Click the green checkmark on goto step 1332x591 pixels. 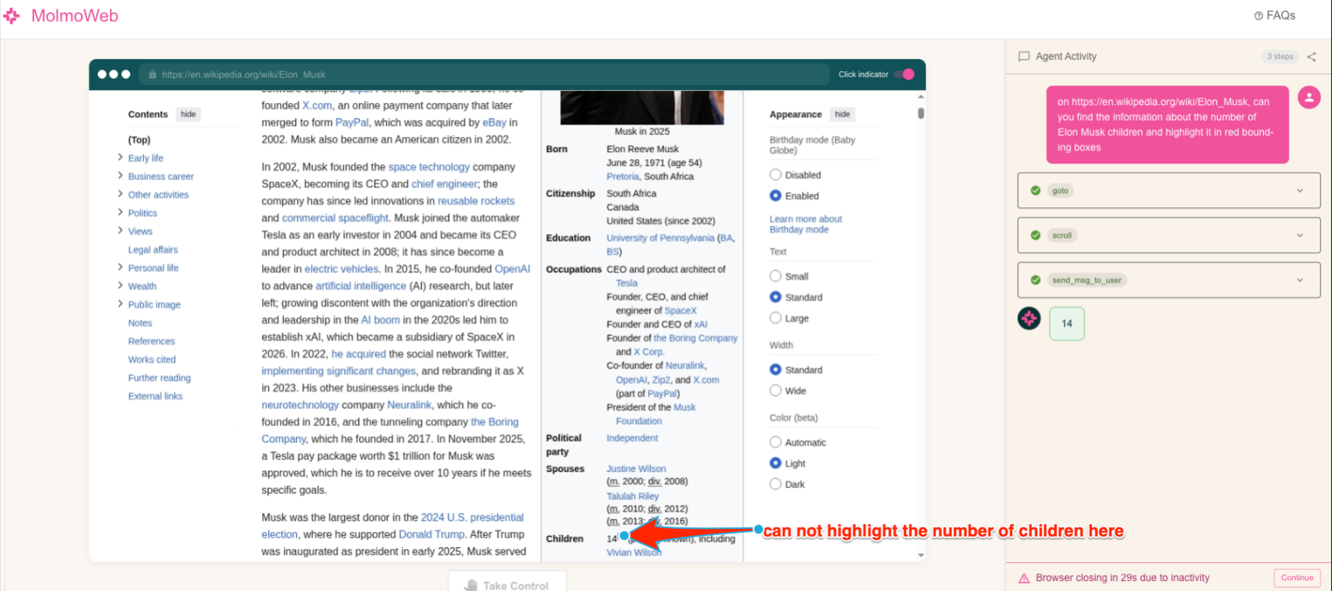(1035, 191)
